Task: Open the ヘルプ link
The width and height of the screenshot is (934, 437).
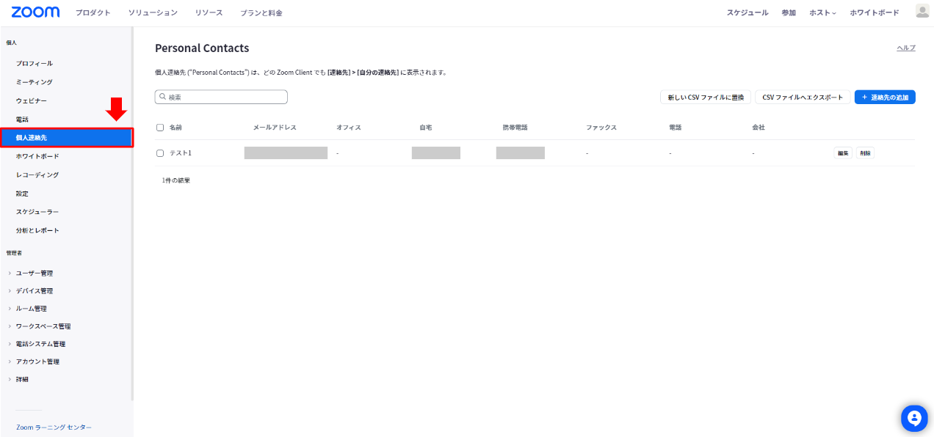Action: (906, 48)
